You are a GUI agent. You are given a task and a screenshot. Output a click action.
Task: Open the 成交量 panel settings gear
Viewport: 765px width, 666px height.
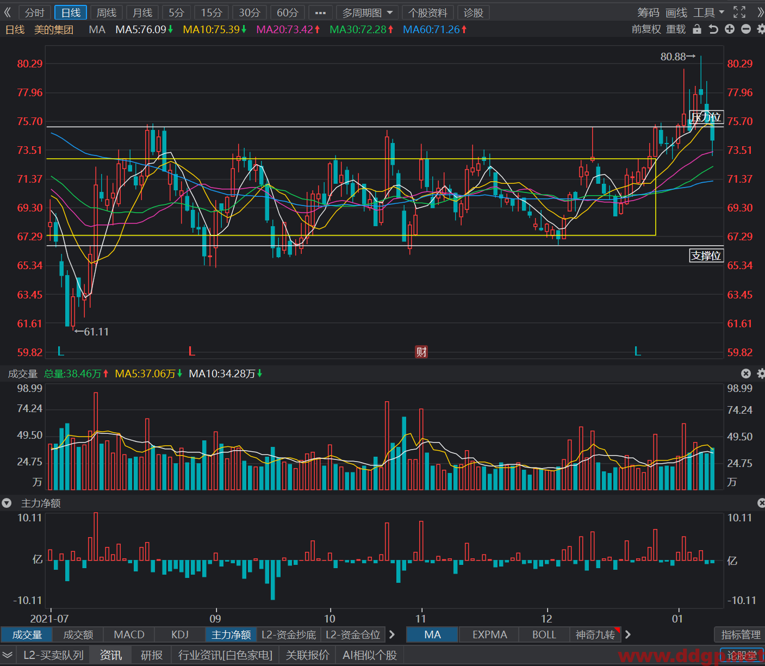[761, 374]
